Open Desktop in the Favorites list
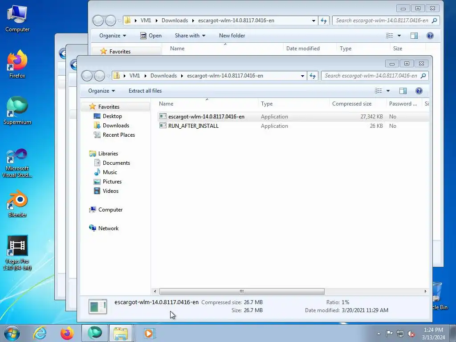The height and width of the screenshot is (342, 456). pos(112,116)
